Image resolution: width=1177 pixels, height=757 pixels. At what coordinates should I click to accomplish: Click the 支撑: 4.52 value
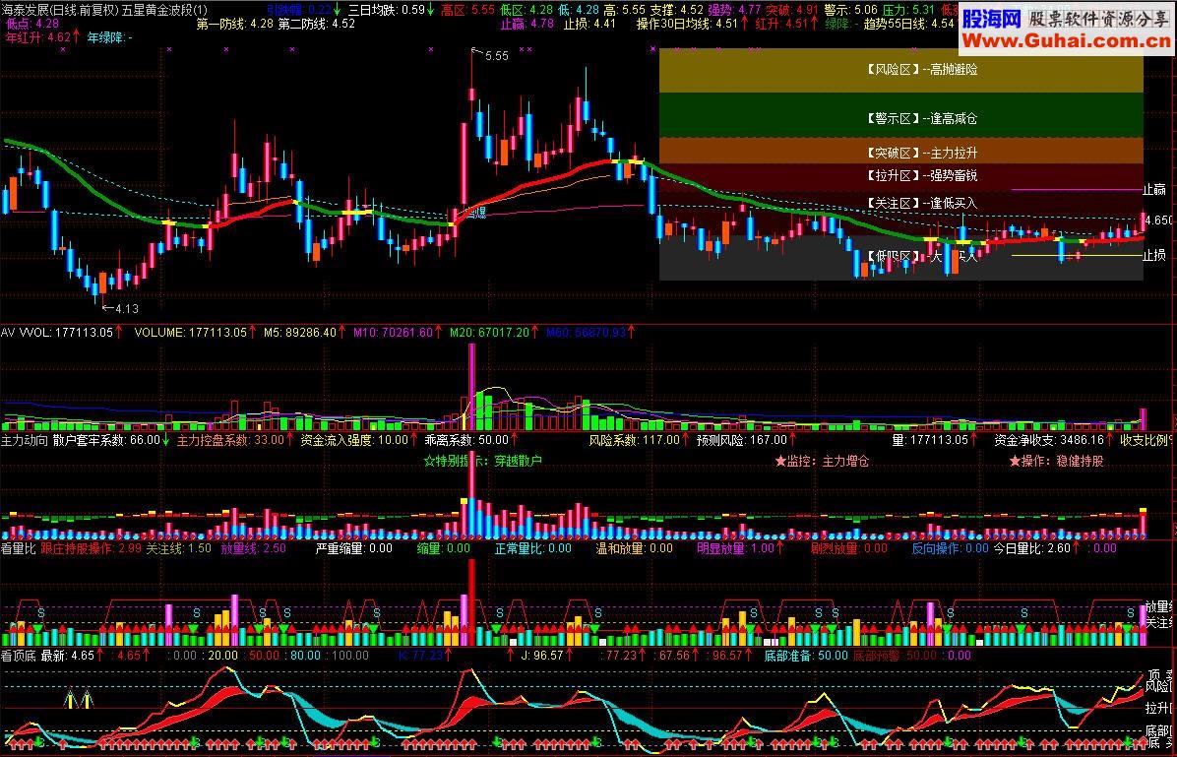(676, 10)
